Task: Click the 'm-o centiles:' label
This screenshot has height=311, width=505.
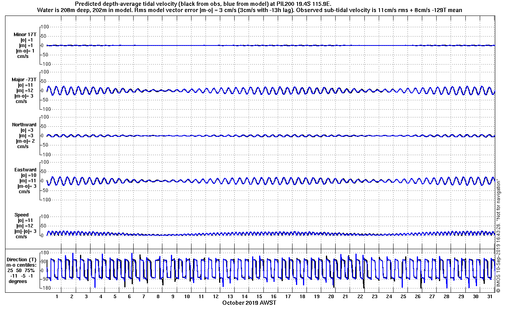Action: coord(22,265)
